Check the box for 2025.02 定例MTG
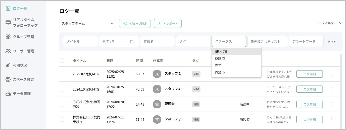 tap(62, 74)
